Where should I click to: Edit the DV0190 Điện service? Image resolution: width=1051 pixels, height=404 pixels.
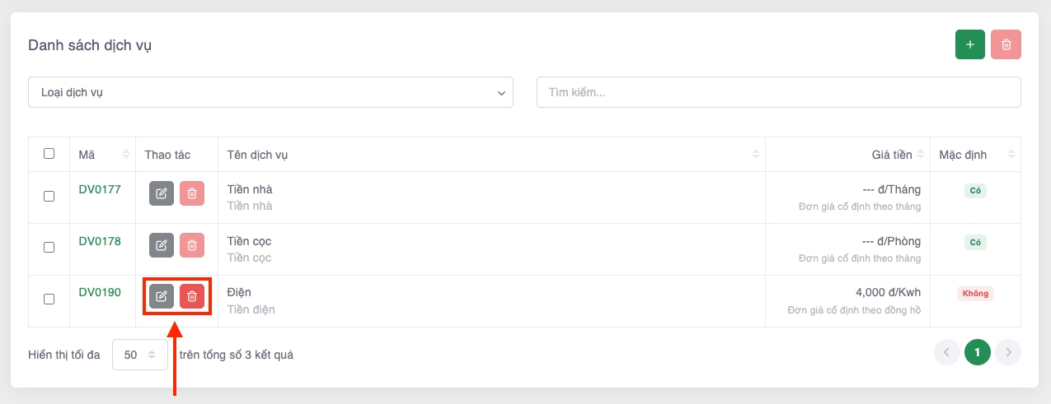coord(162,296)
